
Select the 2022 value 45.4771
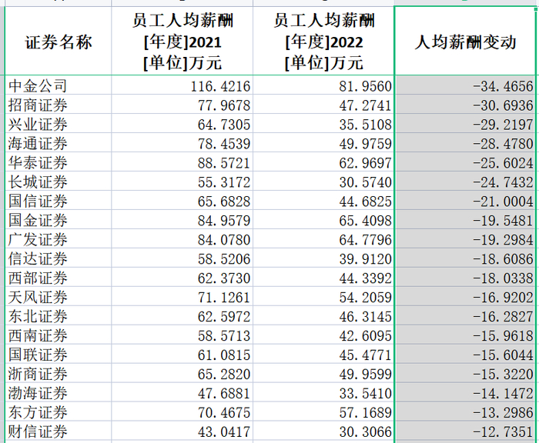(x=323, y=354)
